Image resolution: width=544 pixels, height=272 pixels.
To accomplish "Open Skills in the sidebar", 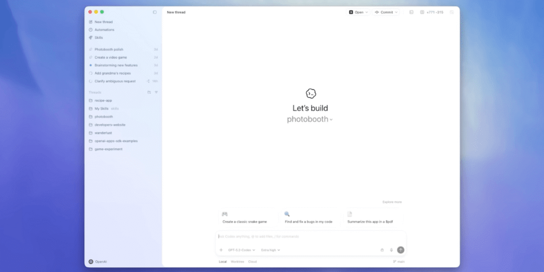I will coord(98,38).
